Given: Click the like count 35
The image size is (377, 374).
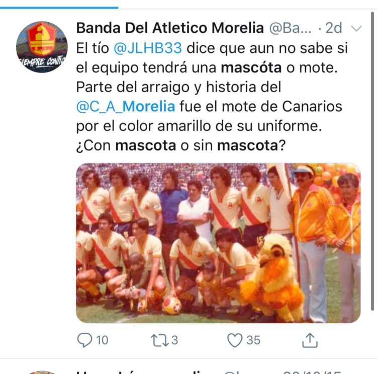Looking at the screenshot, I should tap(253, 340).
